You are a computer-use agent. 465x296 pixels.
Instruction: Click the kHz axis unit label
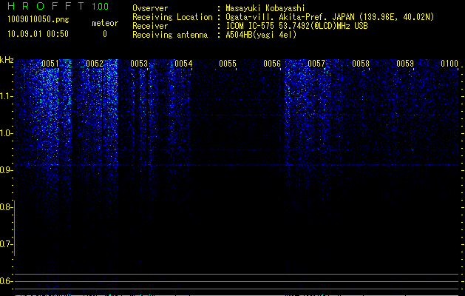(x=7, y=60)
